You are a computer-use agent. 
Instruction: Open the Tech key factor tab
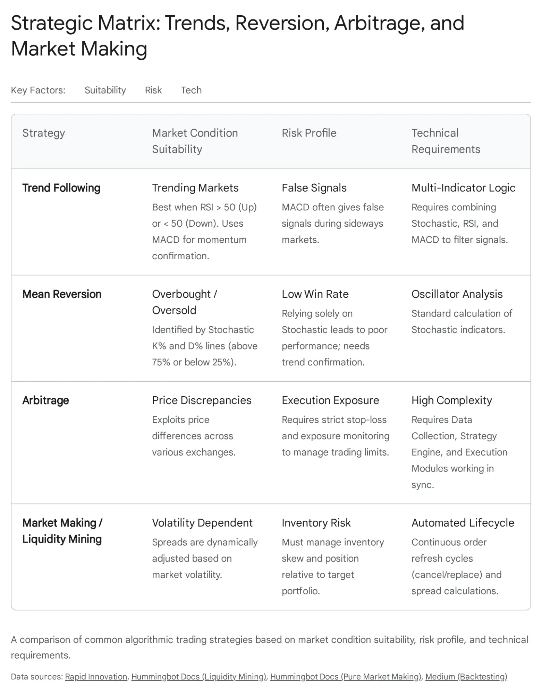coord(191,90)
